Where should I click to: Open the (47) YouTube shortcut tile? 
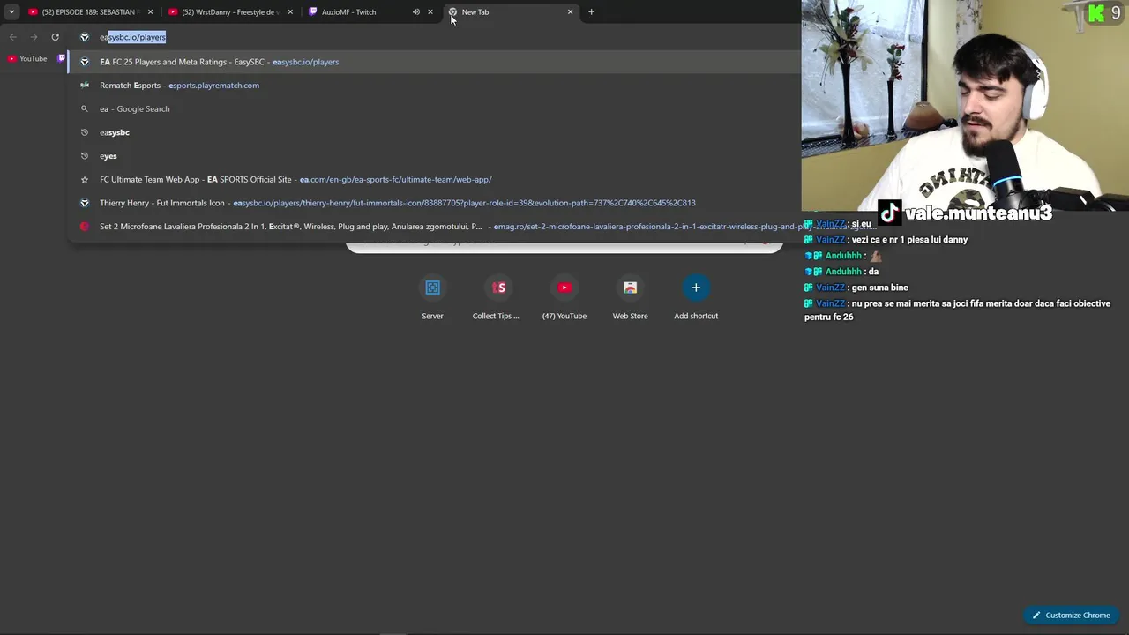(564, 298)
